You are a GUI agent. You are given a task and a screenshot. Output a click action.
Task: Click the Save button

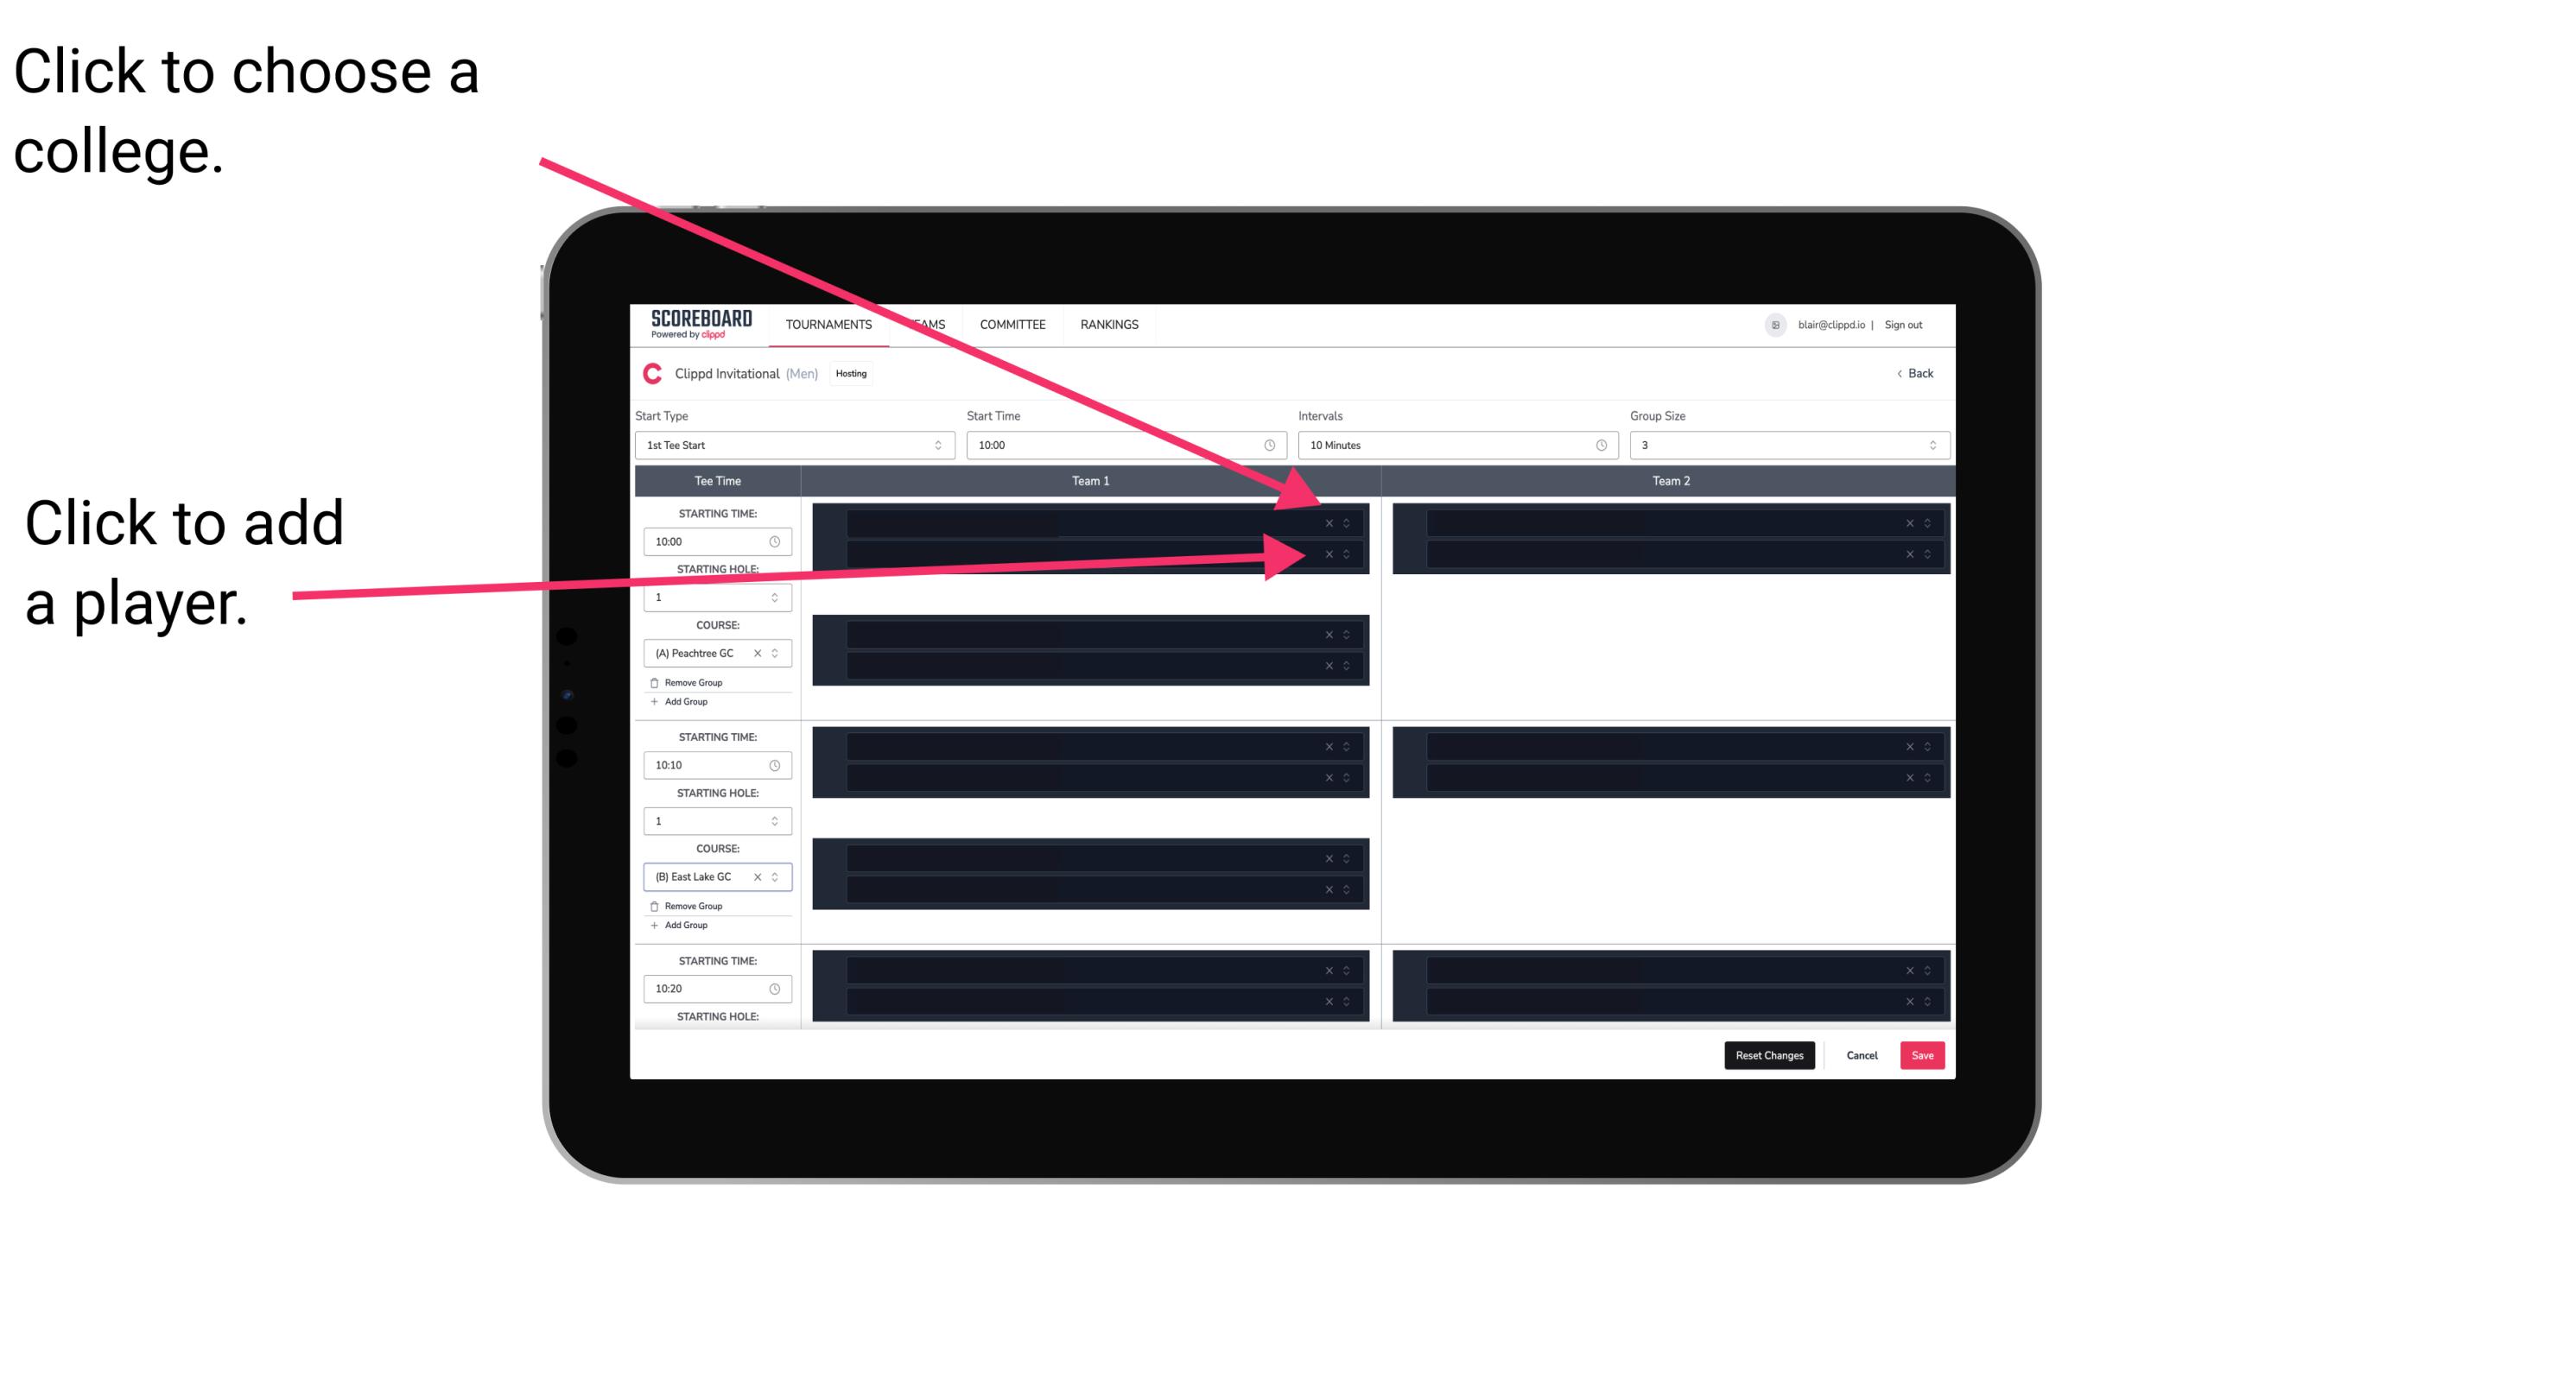tap(1921, 1054)
